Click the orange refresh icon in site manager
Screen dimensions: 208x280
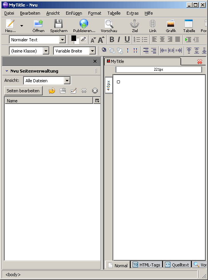(52, 91)
